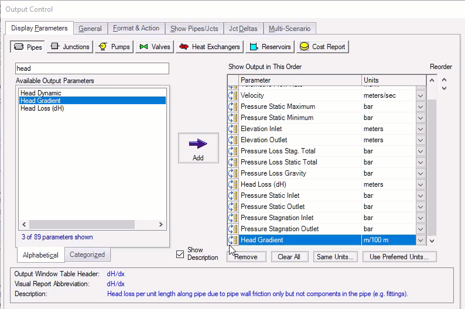Click the parameter search field containing 'head'
This screenshot has width=465, height=309.
point(92,68)
